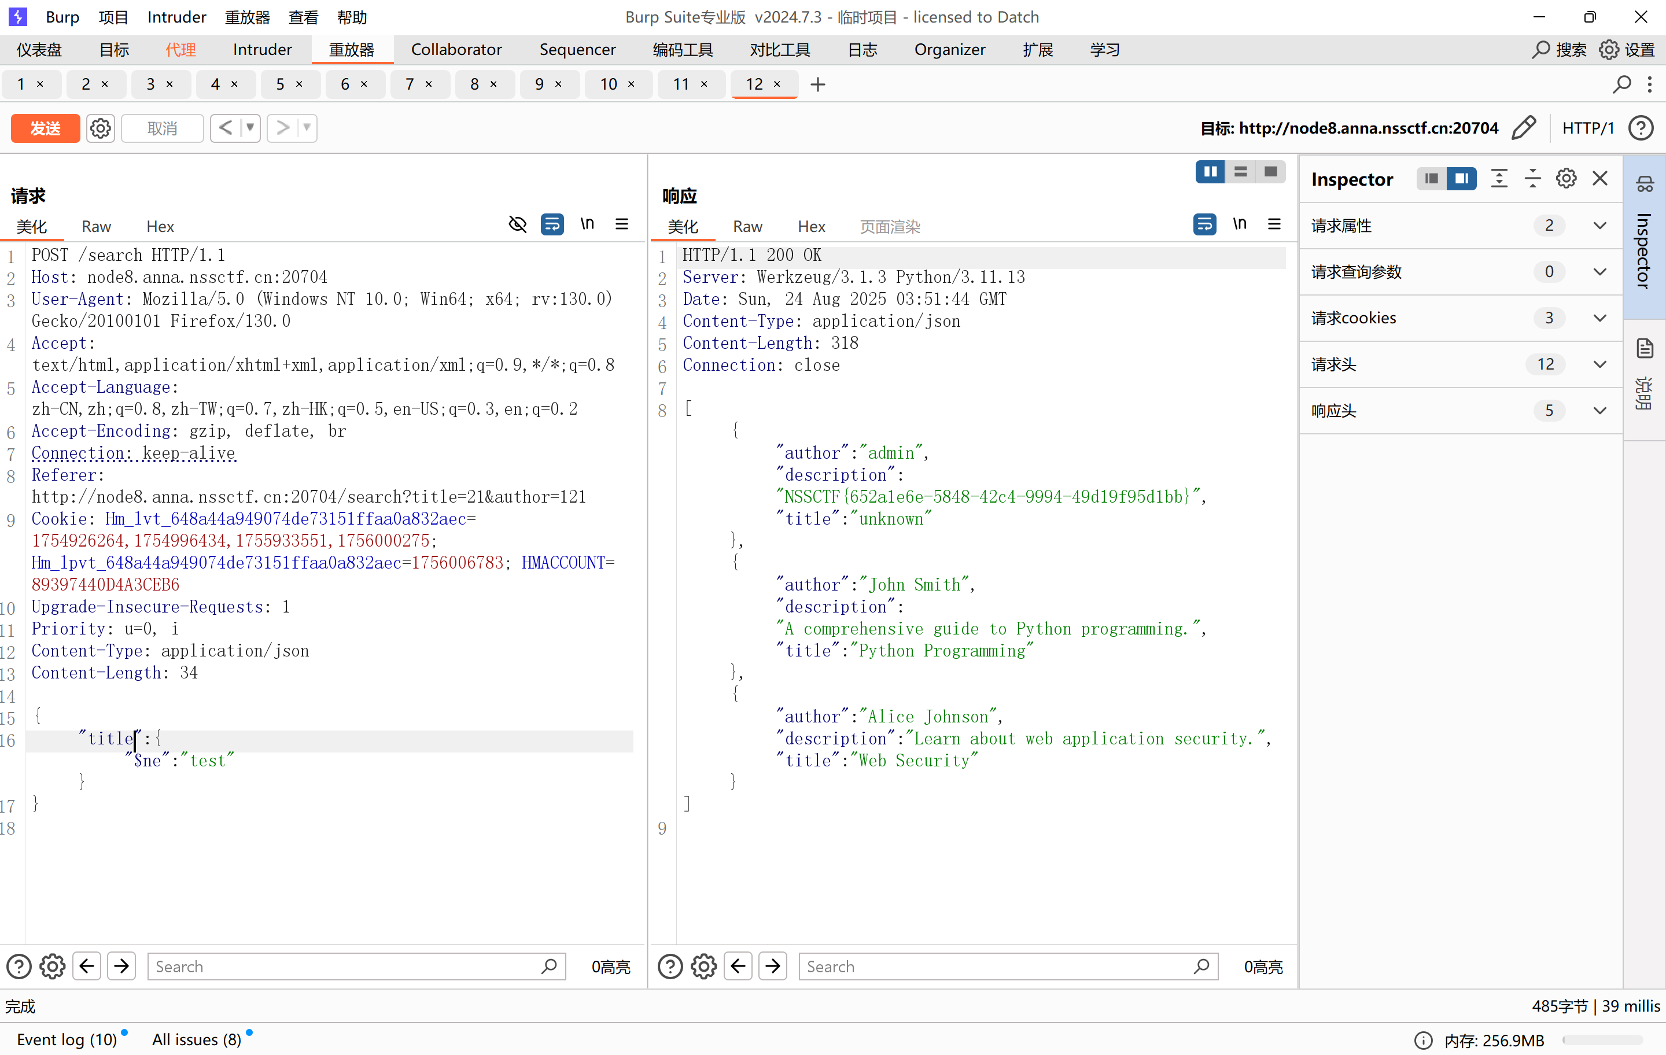The image size is (1666, 1055).
Task: Open the 帮助 menu
Action: [352, 17]
